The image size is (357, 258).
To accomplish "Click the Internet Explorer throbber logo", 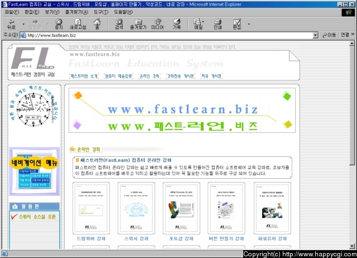I will 348,12.
